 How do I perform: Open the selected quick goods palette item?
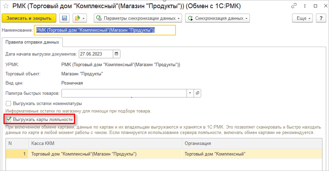[x=197, y=93]
